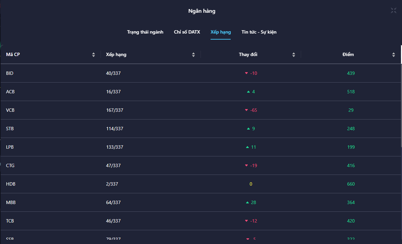Click the green up arrow for MBB
This screenshot has height=244, width=402.
coord(247,202)
